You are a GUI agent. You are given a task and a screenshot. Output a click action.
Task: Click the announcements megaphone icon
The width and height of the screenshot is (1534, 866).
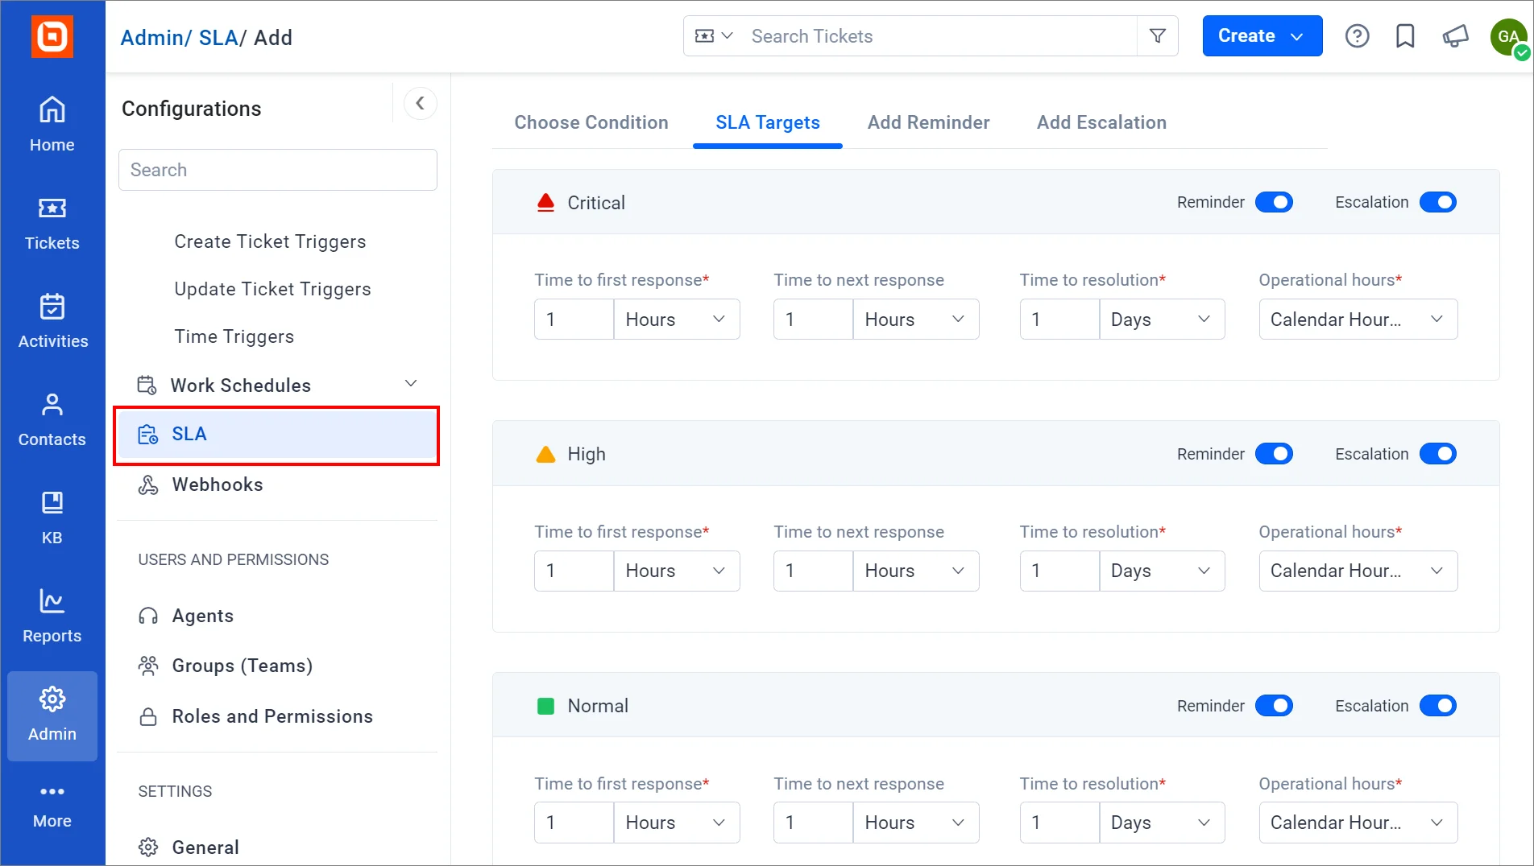pos(1455,36)
